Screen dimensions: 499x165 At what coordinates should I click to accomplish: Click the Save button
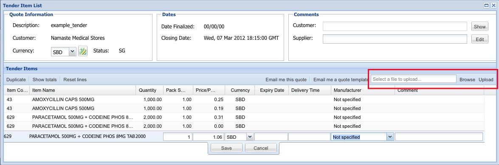pos(226,148)
